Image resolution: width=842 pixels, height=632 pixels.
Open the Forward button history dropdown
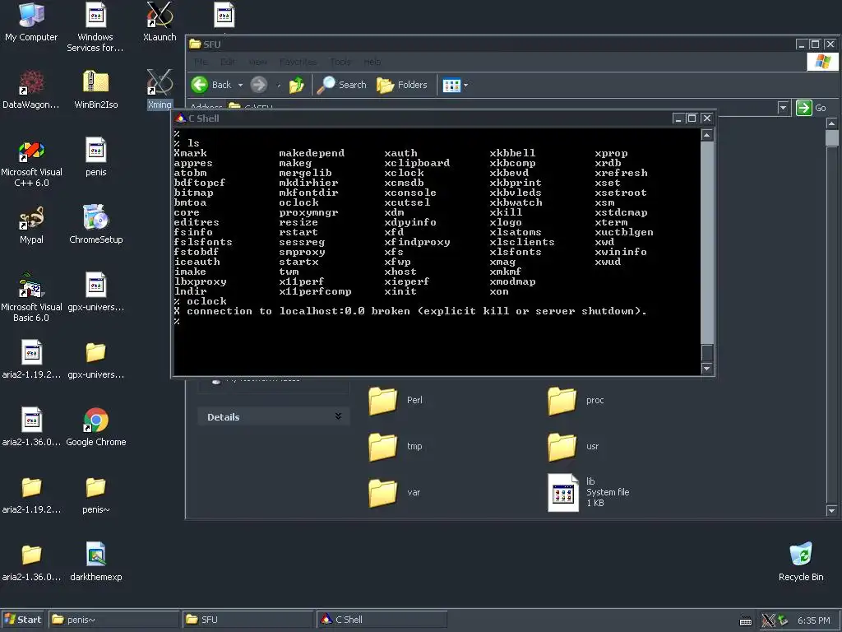pyautogui.click(x=278, y=85)
